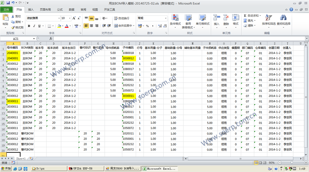The height and width of the screenshot is (172, 309).
Task: Select bottom align icon
Action: (x=97, y=18)
